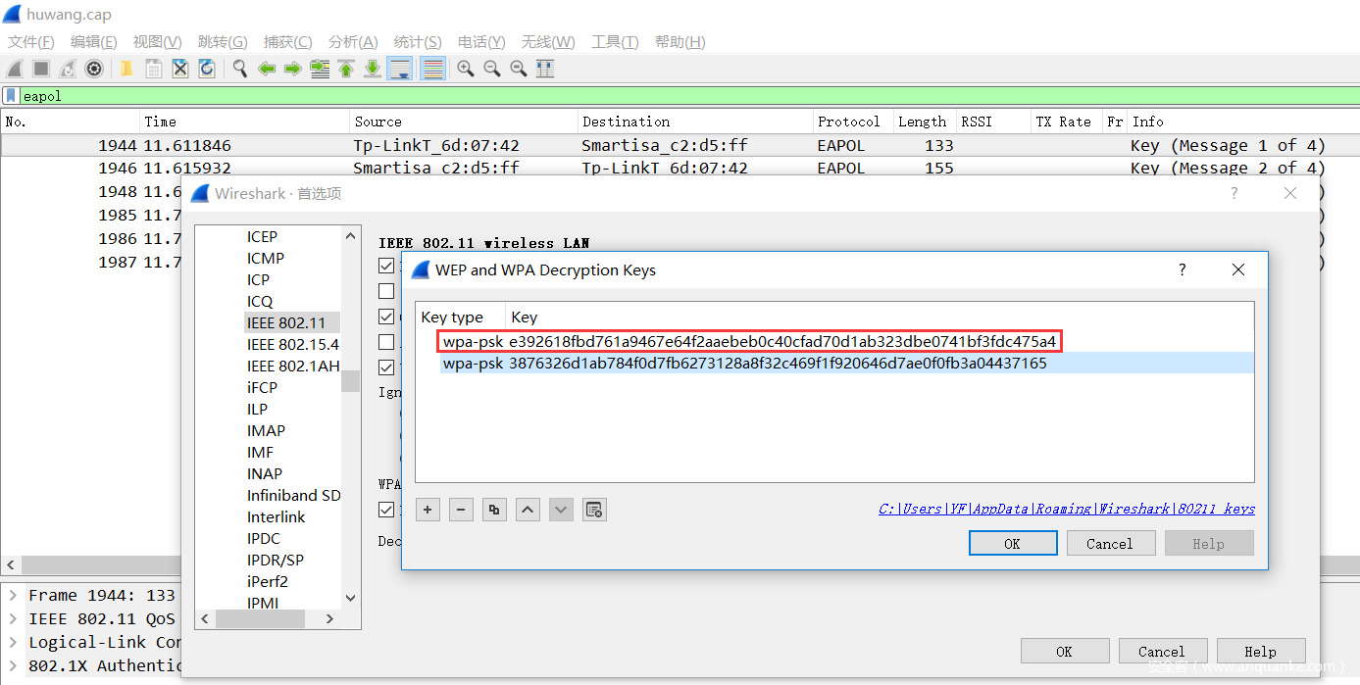The height and width of the screenshot is (685, 1360).
Task: Open the 统计(S) menu
Action: [x=418, y=42]
